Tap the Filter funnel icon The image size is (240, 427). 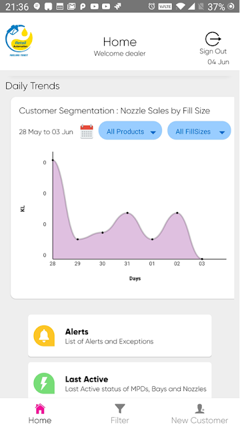[120, 409]
